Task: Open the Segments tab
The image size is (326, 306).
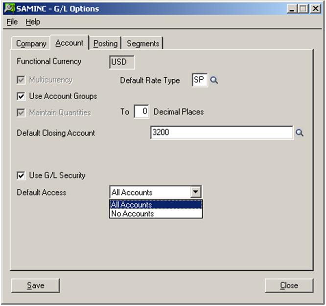Action: tap(143, 44)
